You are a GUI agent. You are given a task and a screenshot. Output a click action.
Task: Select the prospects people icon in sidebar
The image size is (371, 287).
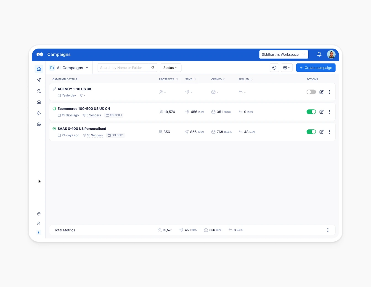point(39,91)
